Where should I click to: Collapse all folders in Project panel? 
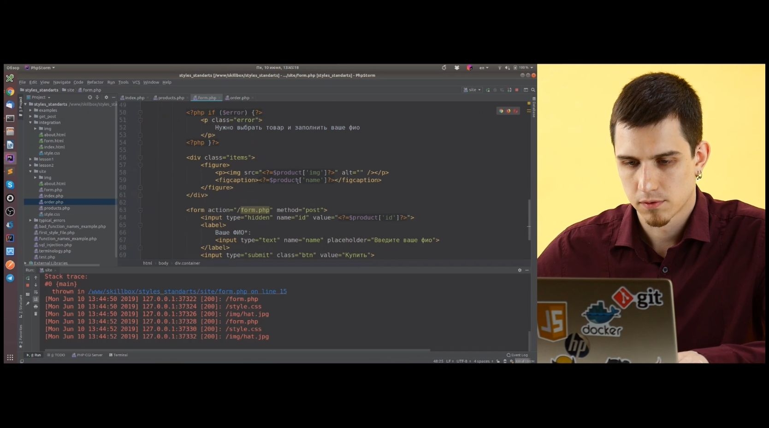pos(97,97)
